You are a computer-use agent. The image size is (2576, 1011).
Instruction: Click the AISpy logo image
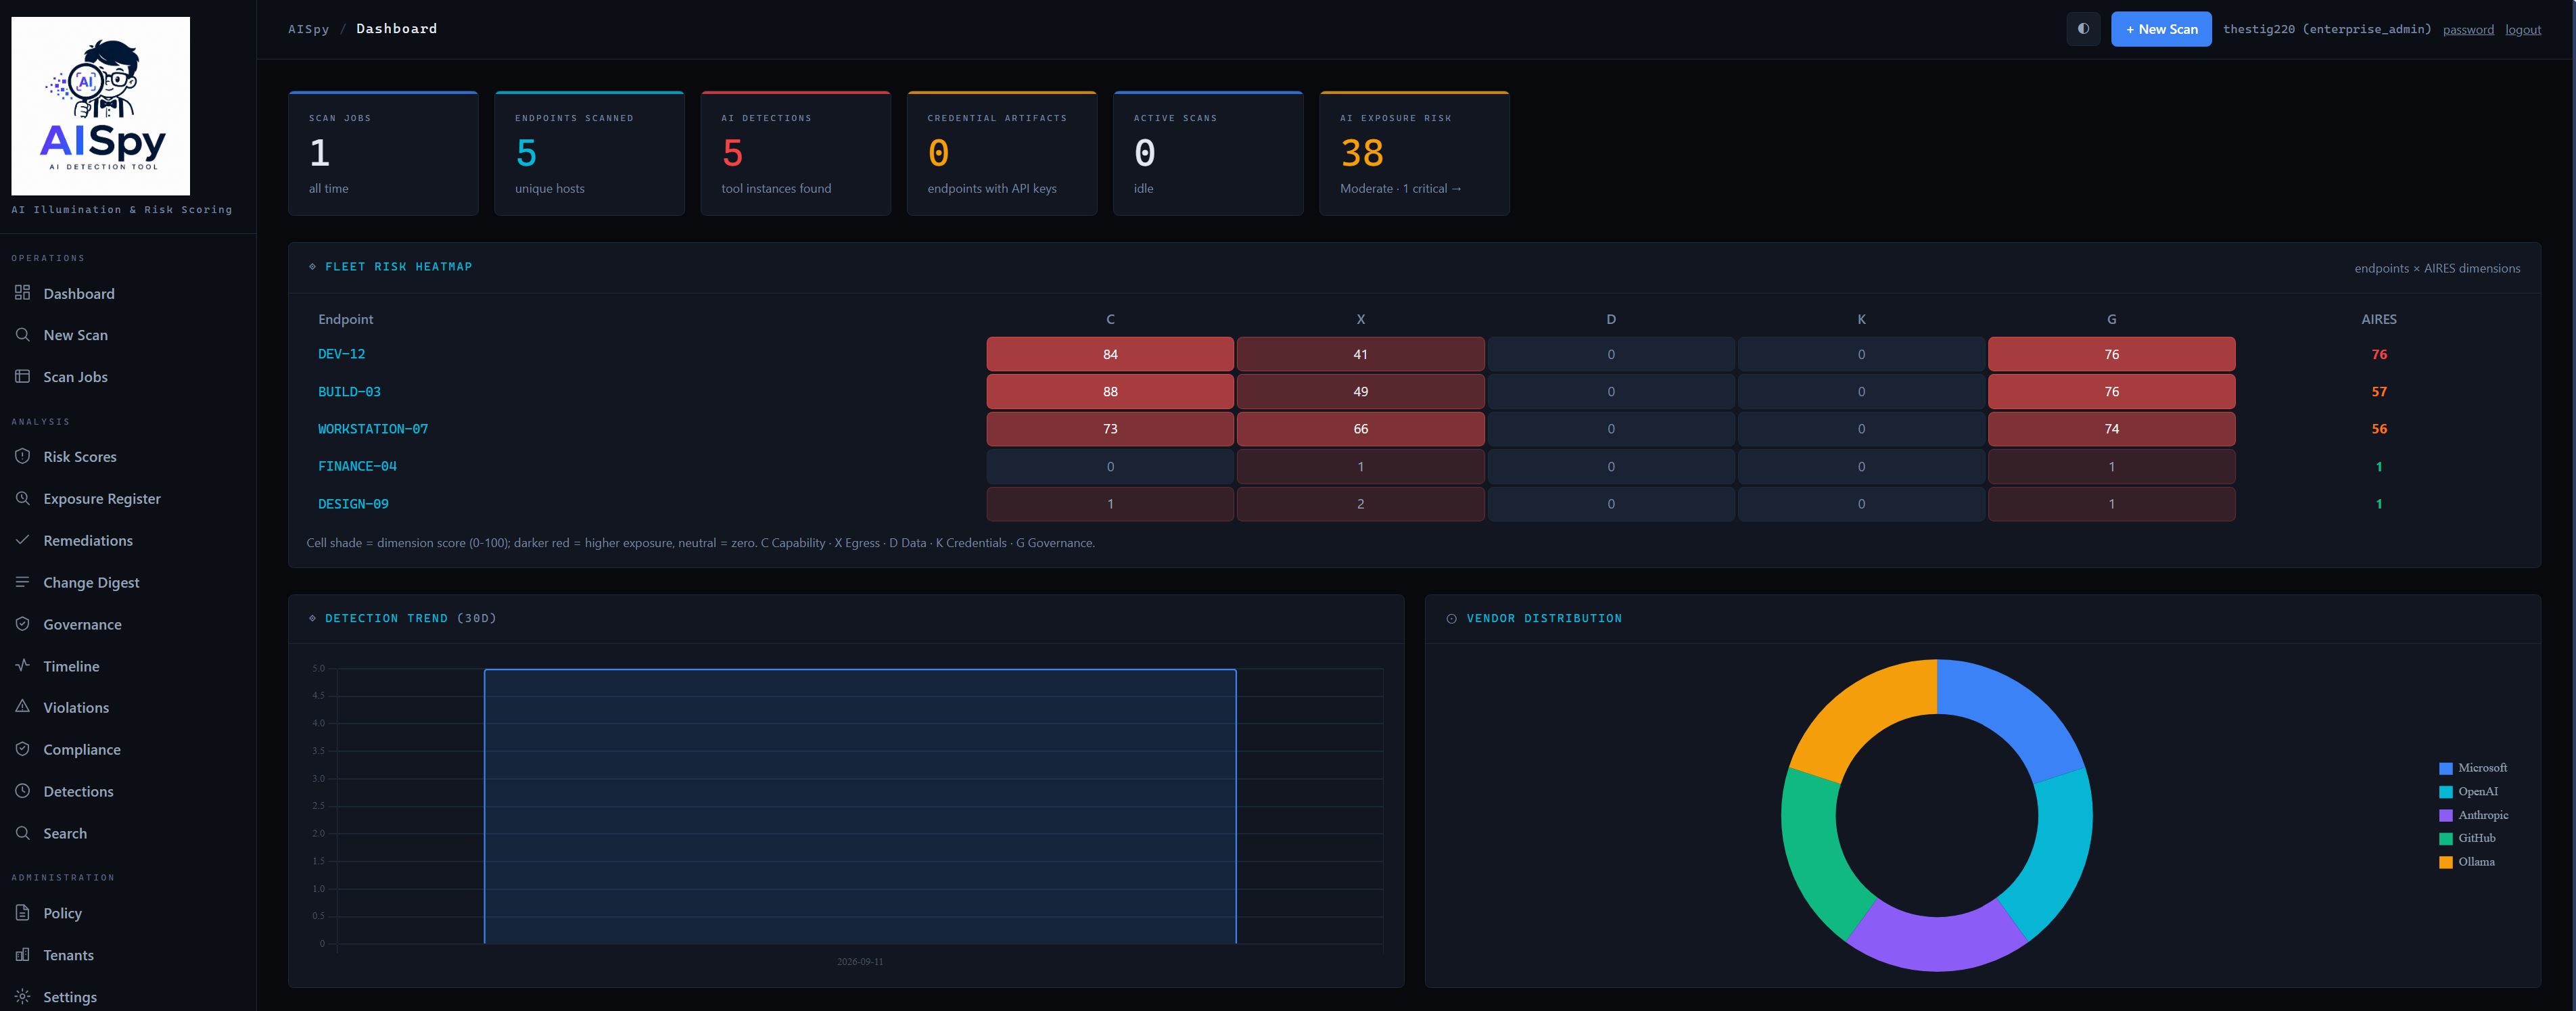[x=100, y=105]
